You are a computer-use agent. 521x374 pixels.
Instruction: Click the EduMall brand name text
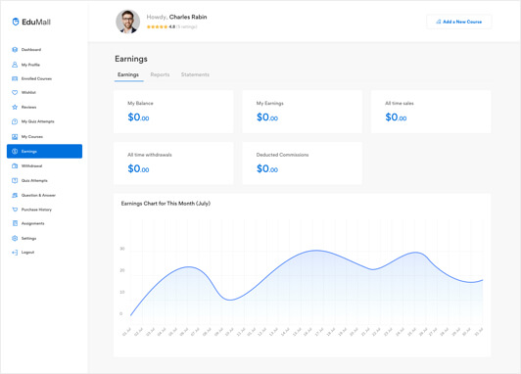(x=36, y=22)
